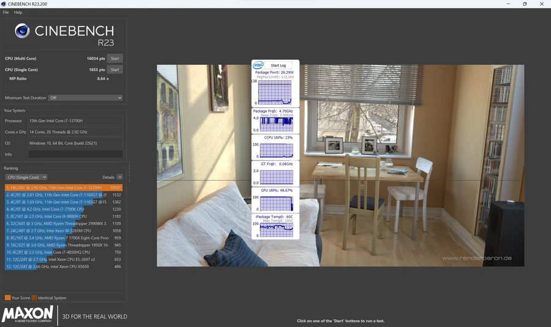Click the Package Temp0 graph

[x=277, y=230]
